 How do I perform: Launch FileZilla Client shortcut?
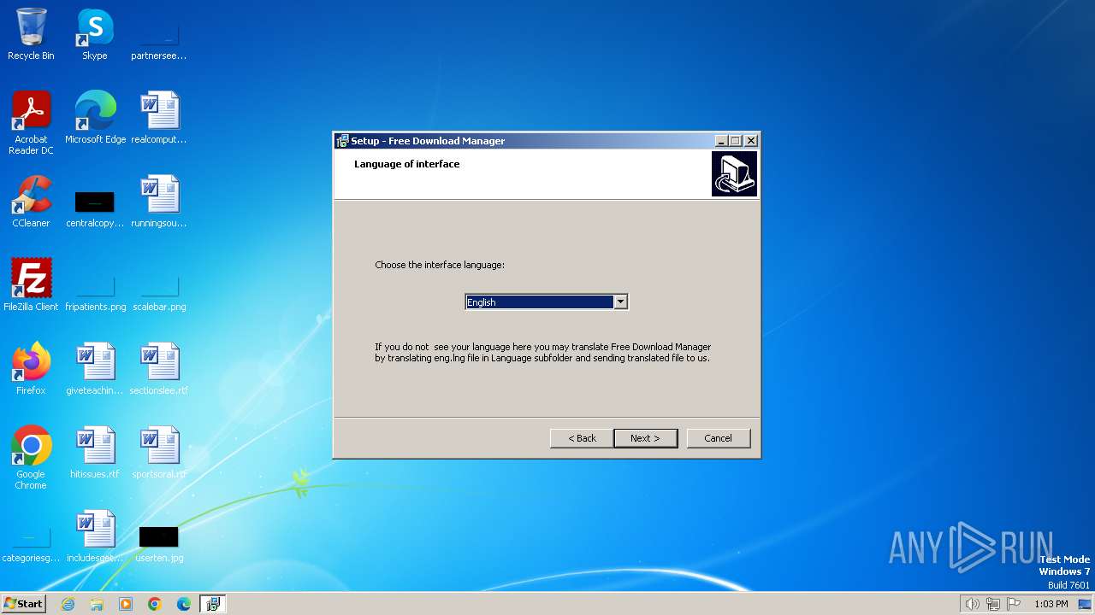click(x=31, y=285)
